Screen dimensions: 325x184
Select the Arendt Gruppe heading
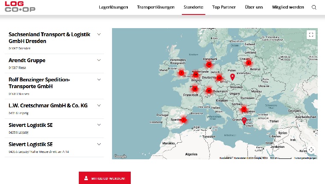pos(27,60)
